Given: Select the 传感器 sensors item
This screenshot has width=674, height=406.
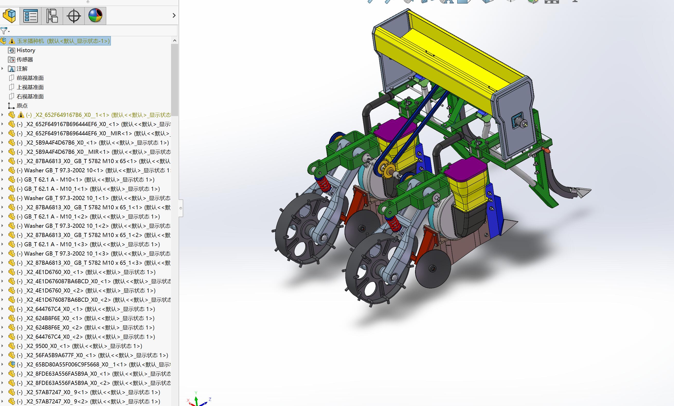Looking at the screenshot, I should (x=25, y=60).
